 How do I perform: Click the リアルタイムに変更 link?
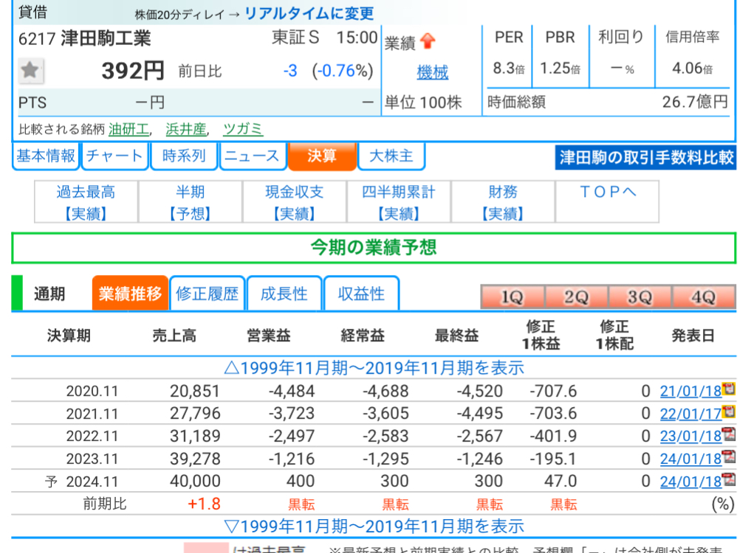point(309,13)
